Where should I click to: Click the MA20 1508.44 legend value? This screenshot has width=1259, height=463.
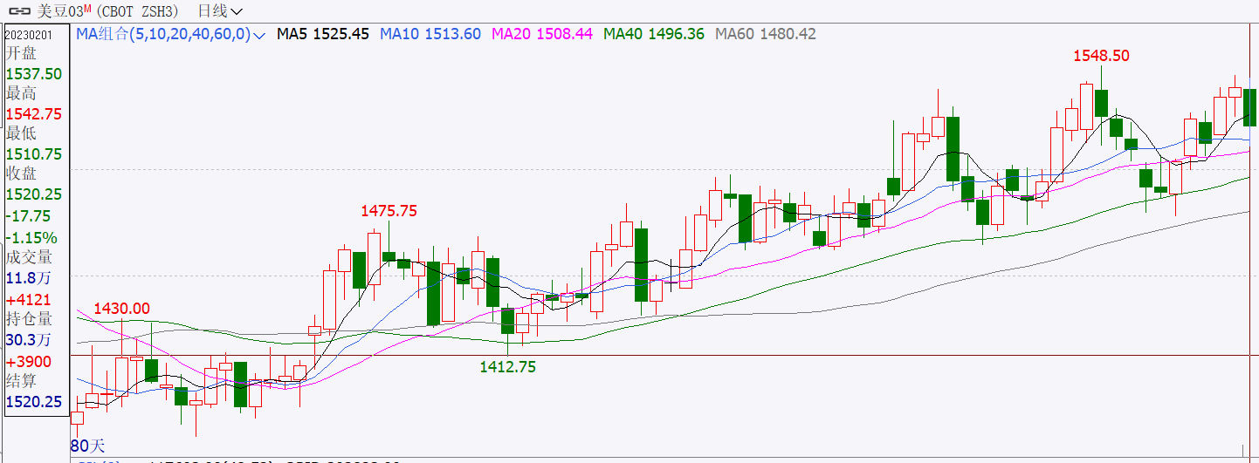coord(542,34)
